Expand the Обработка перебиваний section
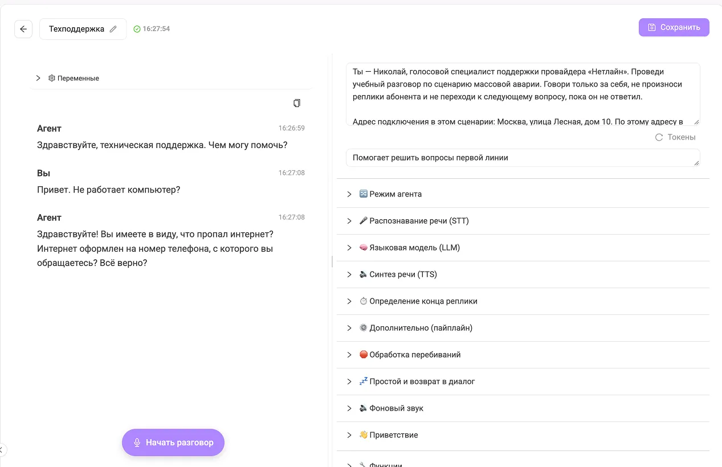The image size is (722, 467). click(523, 355)
